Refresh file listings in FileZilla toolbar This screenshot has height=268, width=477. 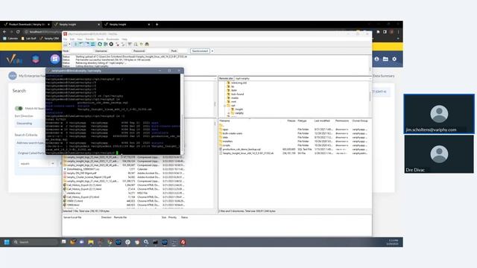point(100,45)
